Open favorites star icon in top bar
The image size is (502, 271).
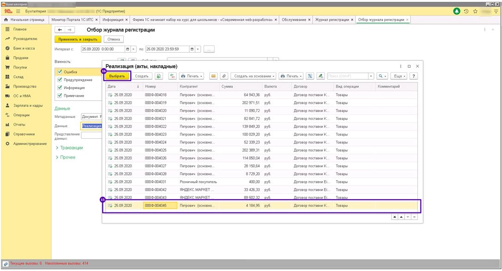(x=475, y=11)
